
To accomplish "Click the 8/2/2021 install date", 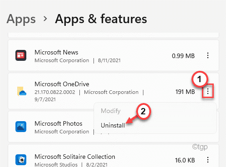I will 97,165.
